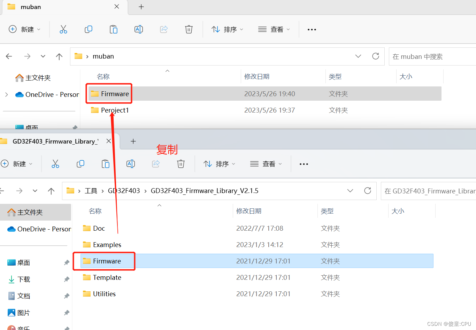476x330 pixels.
Task: Click Paste icon in GD32F403 library window
Action: click(106, 164)
